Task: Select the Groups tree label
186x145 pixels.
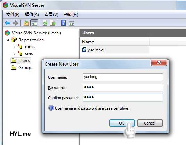Action: pyautogui.click(x=26, y=68)
